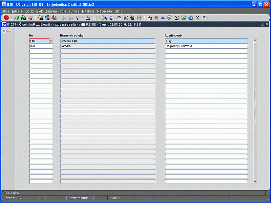Image resolution: width=271 pixels, height=203 pixels.
Task: Click the scroll up arrow of the record list
Action: click(255, 41)
